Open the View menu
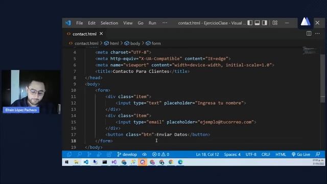The image size is (327, 184). coord(128,23)
